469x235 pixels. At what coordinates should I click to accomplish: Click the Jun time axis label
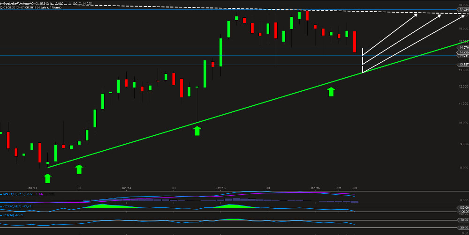355,188
